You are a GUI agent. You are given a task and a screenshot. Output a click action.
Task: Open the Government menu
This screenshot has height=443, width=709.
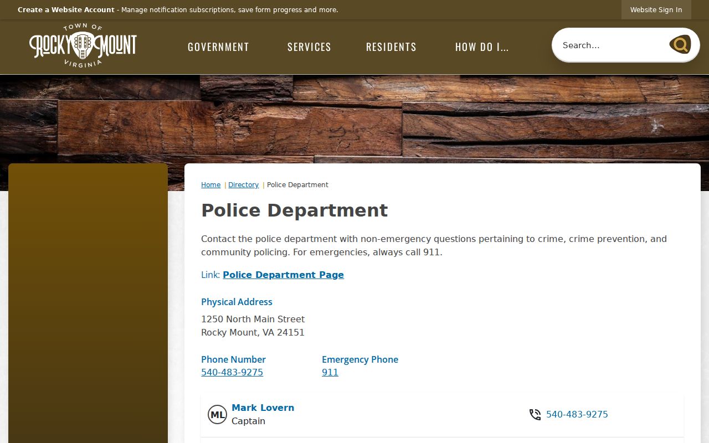218,47
